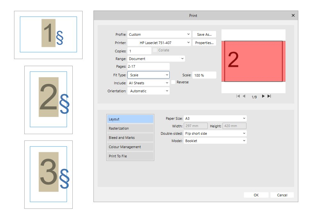Select page 2 thumbnail
The image size is (314, 212).
[x=48, y=100]
